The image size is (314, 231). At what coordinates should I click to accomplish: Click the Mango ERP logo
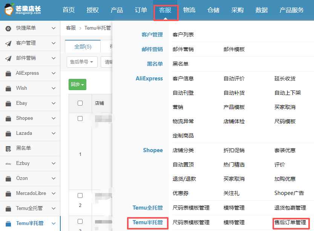point(23,10)
